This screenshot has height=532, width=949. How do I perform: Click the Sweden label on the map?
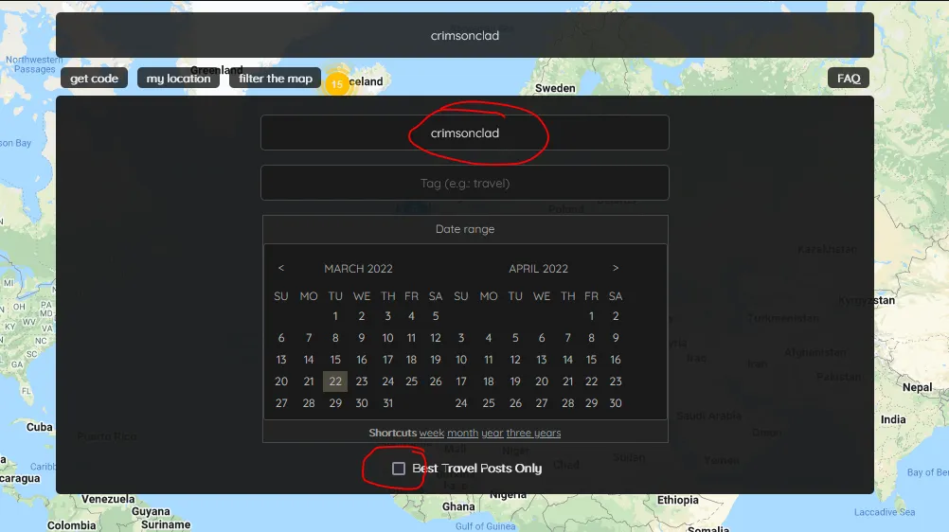click(555, 88)
